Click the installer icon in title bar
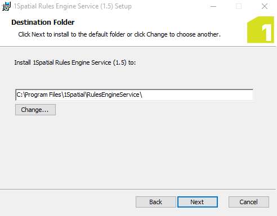277x216 pixels. click(x=6, y=6)
